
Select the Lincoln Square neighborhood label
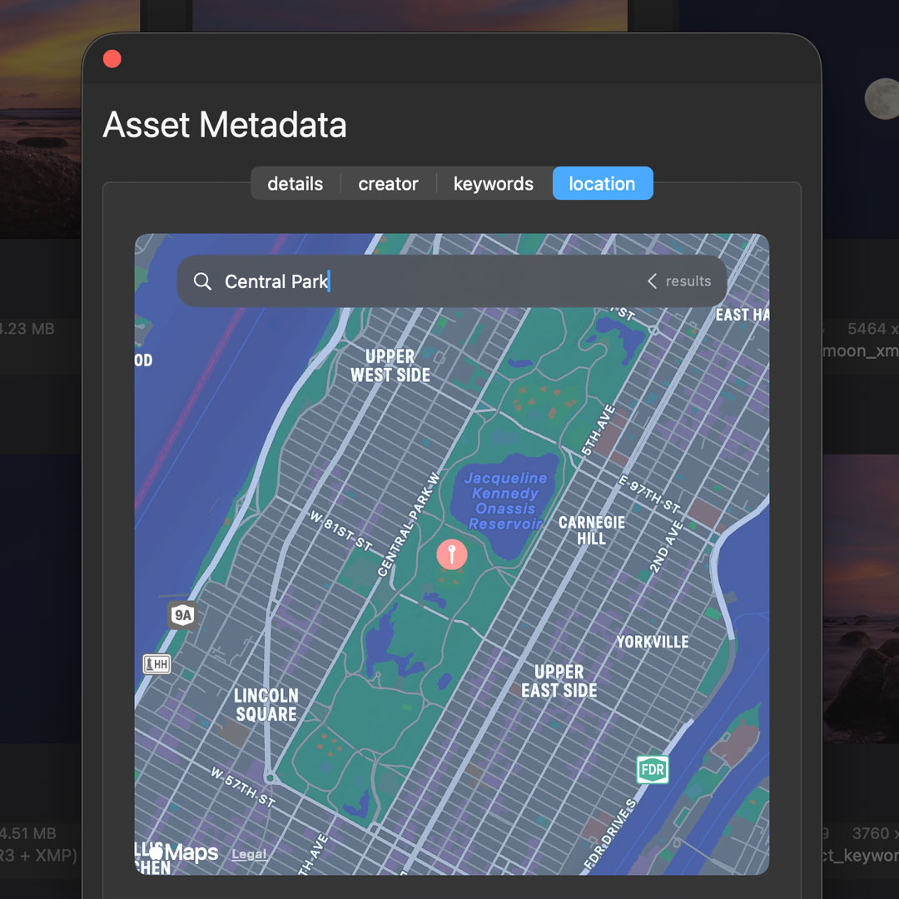(266, 704)
